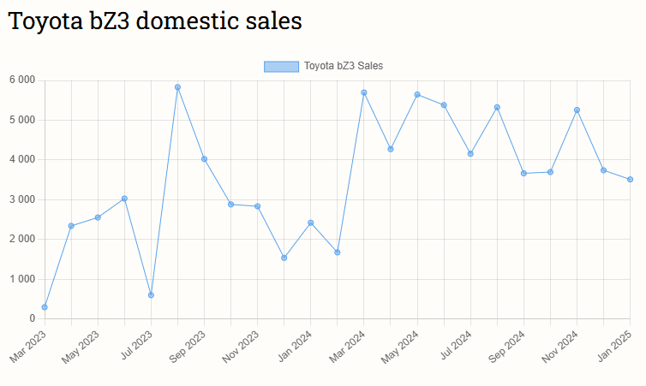This screenshot has width=646, height=386.
Task: Select the May 2024 data point
Action: point(417,95)
